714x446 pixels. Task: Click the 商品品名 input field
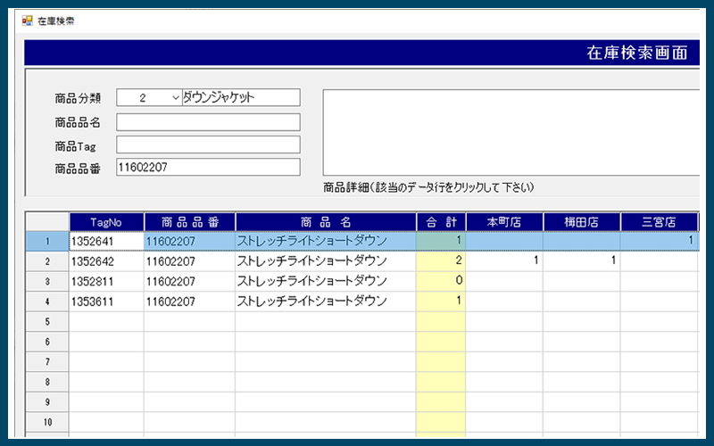[208, 122]
